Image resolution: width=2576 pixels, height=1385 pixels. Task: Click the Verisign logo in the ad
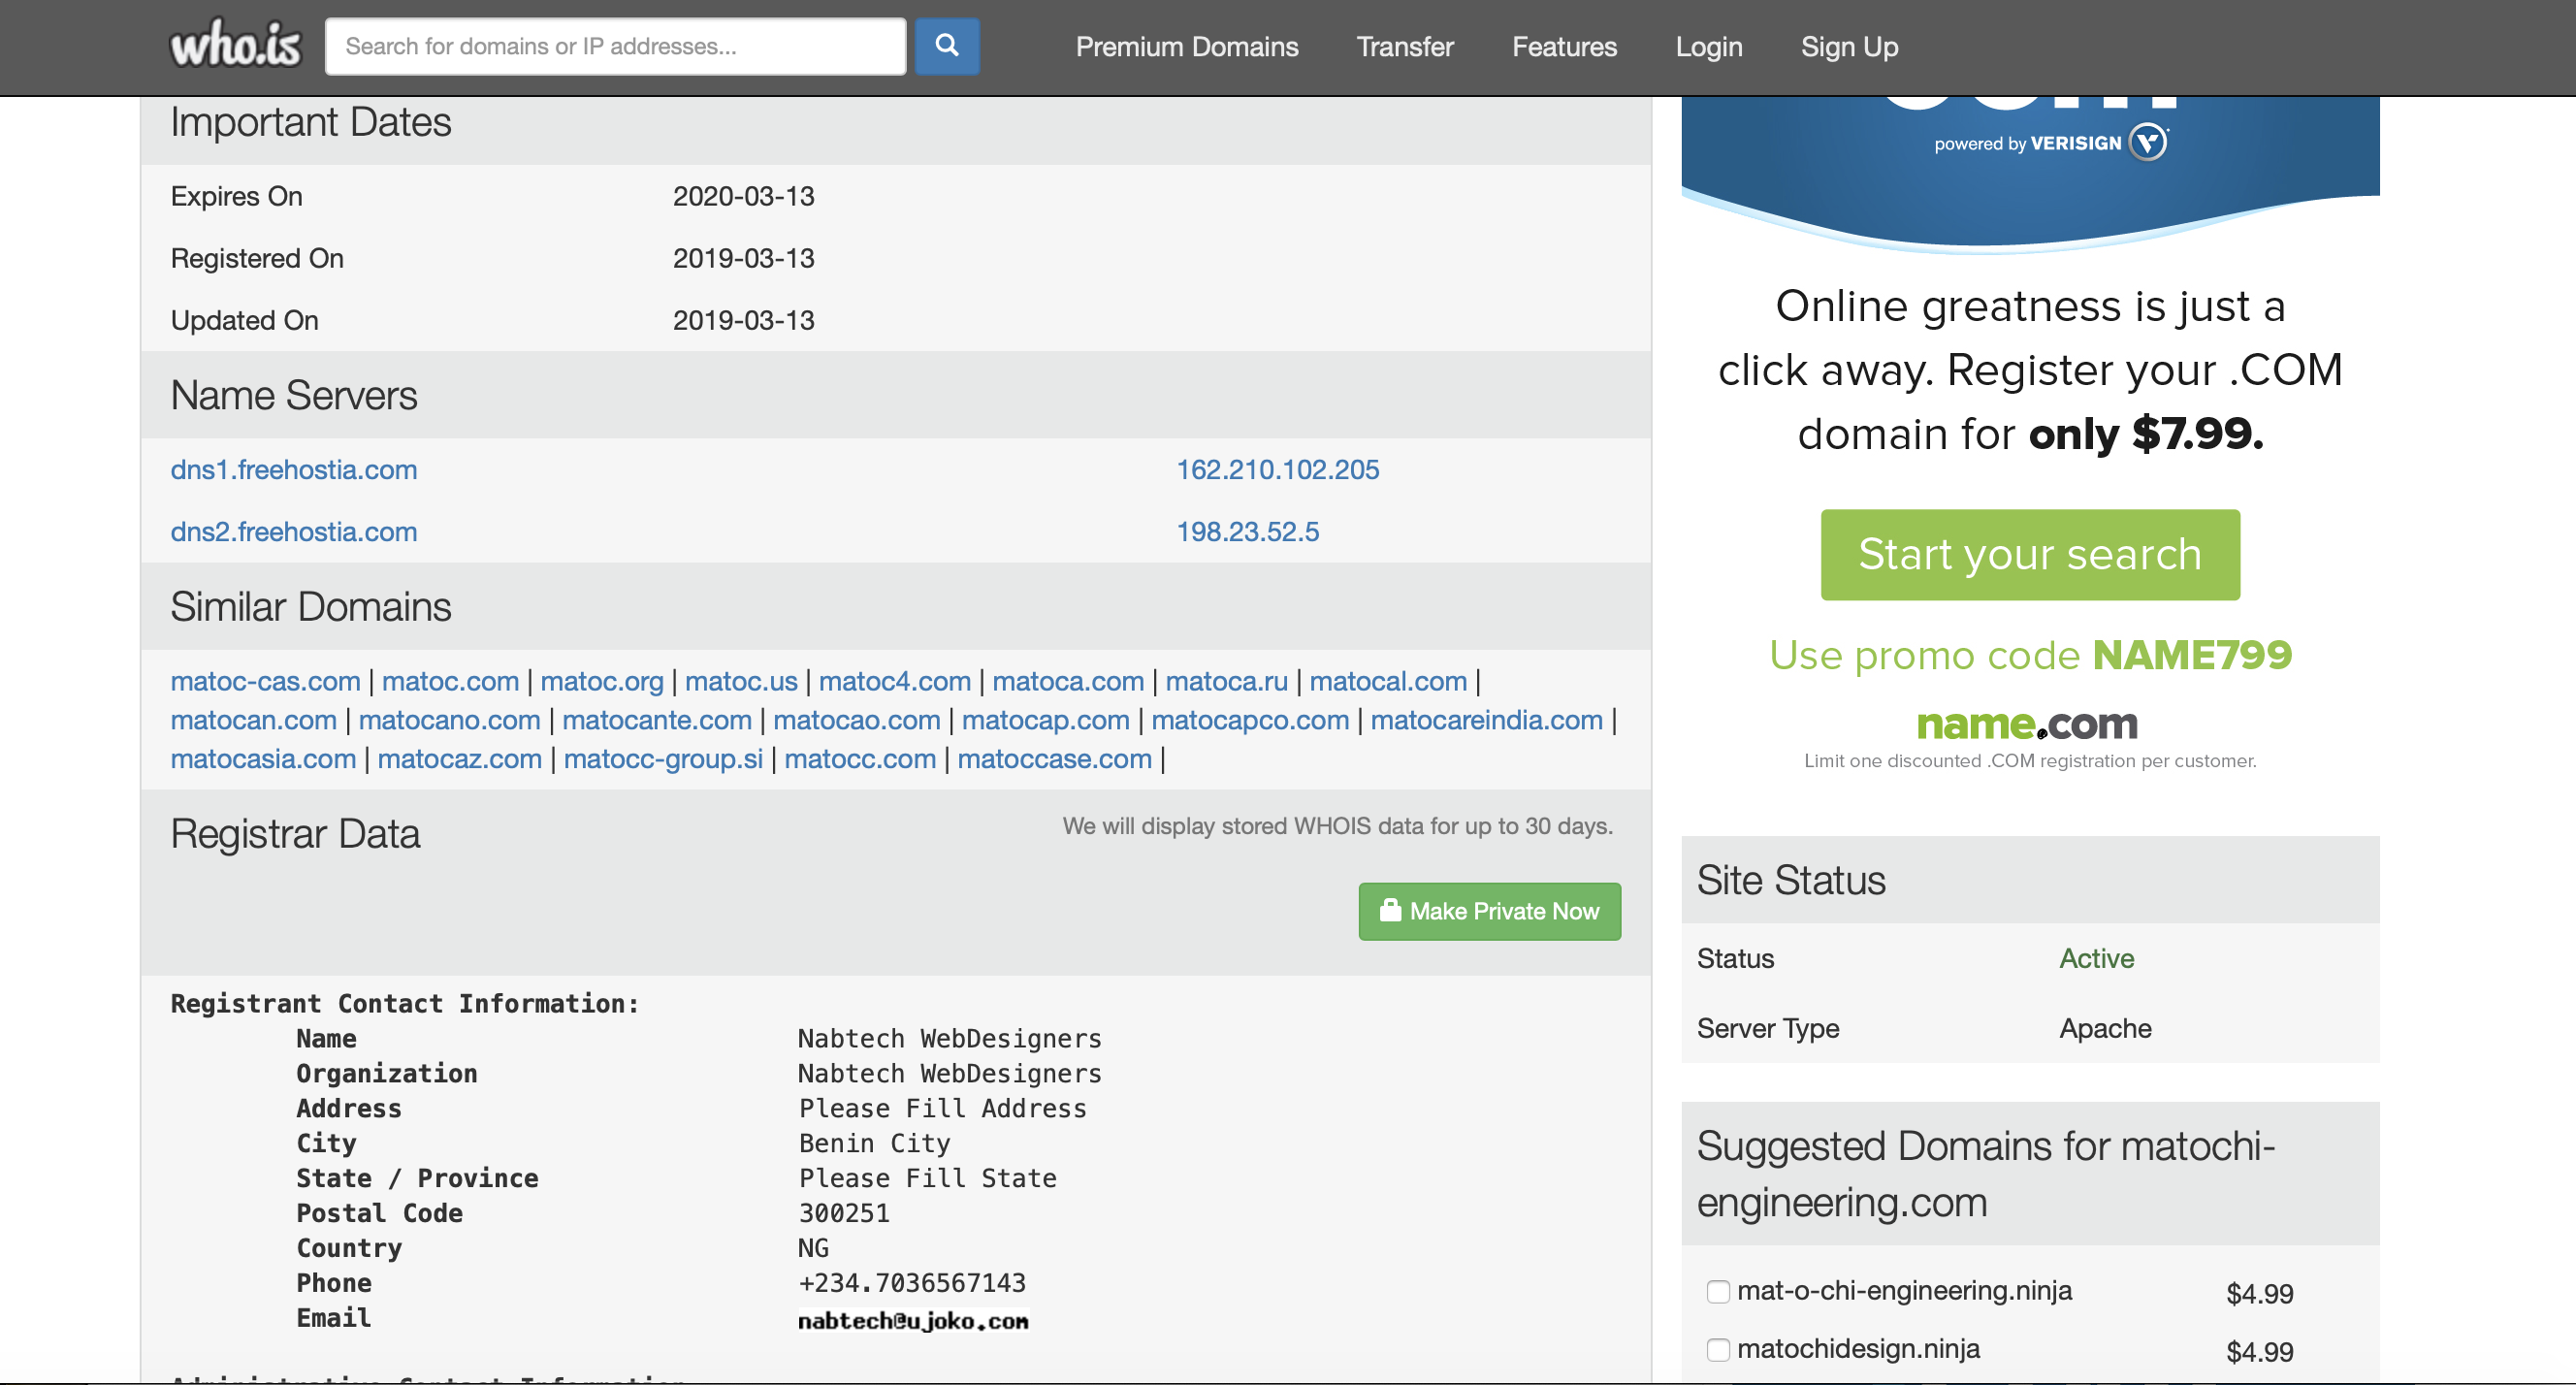[2148, 142]
